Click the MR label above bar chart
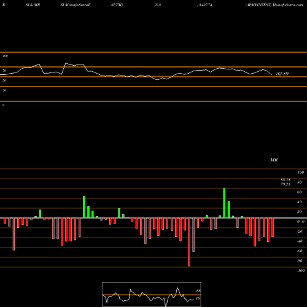This screenshot has width=307, height=307. [x=274, y=160]
